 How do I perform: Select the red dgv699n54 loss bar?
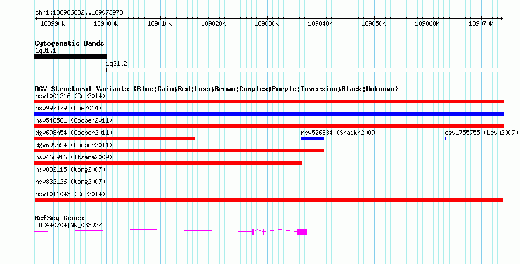(179, 151)
